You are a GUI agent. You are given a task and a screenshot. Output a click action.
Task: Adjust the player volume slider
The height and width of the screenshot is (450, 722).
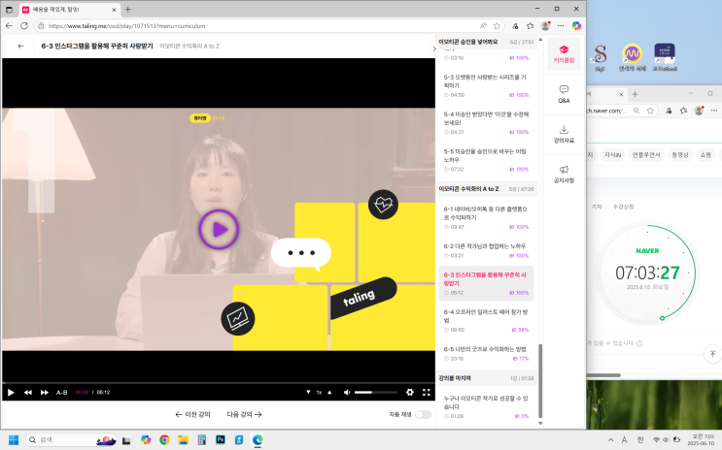click(x=376, y=392)
